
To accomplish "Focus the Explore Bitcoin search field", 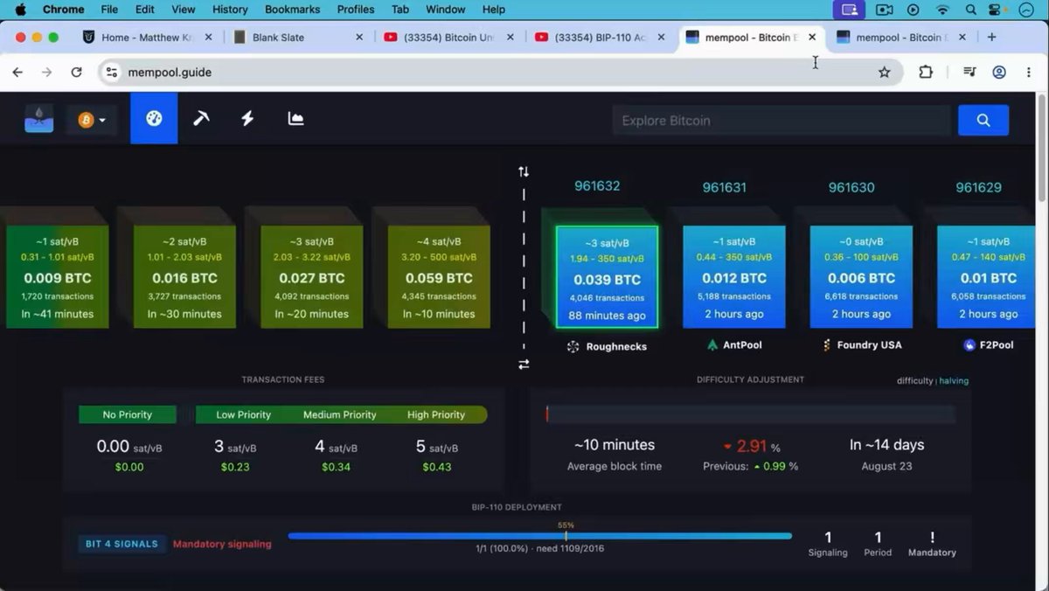I will (781, 121).
